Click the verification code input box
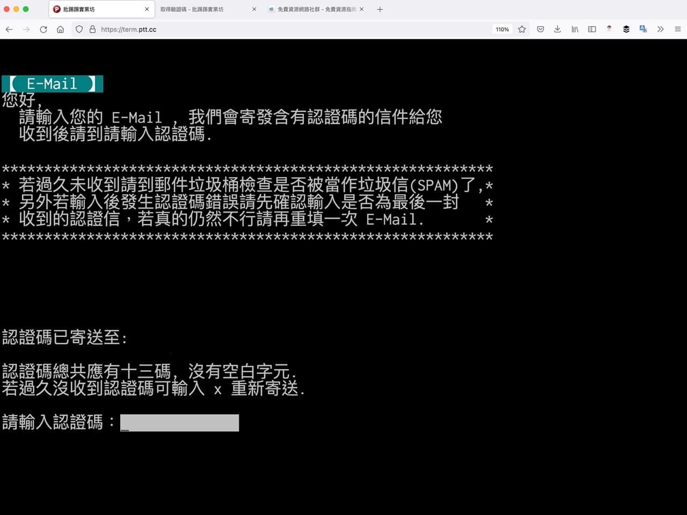 tap(180, 423)
